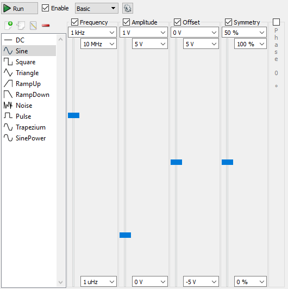The width and height of the screenshot is (288, 289).
Task: Select the Triangle waveform icon
Action: coord(8,72)
